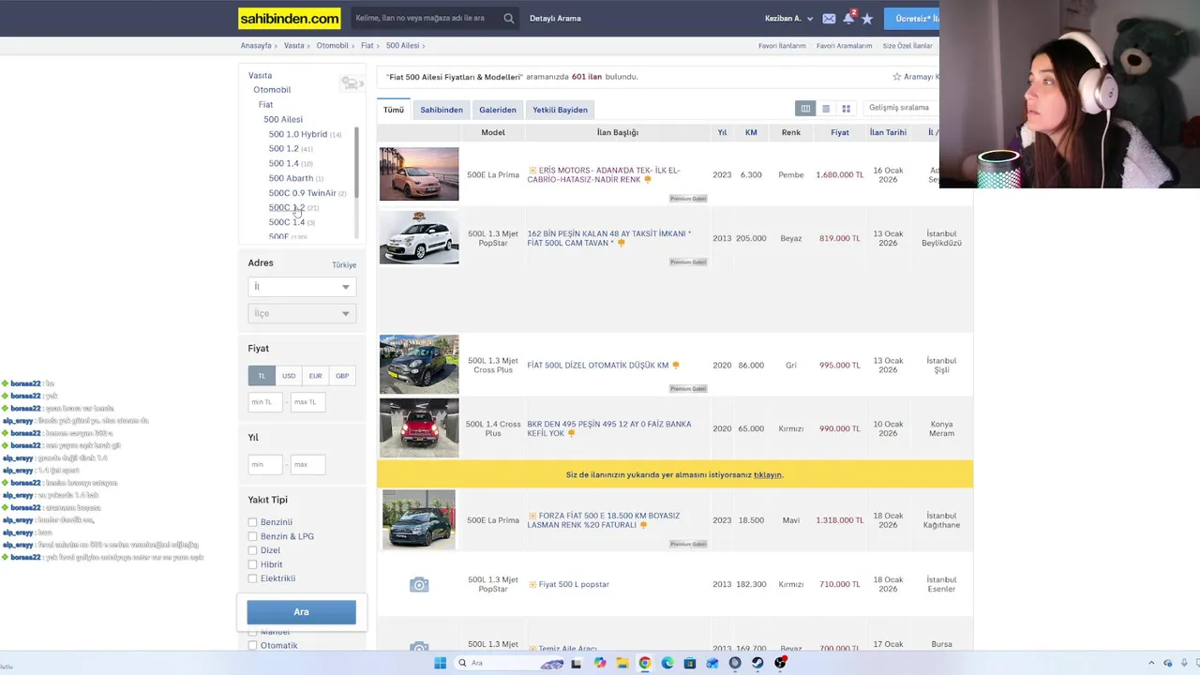Image resolution: width=1200 pixels, height=675 pixels.
Task: Go to Anasayfa breadcrumb link
Action: [256, 46]
